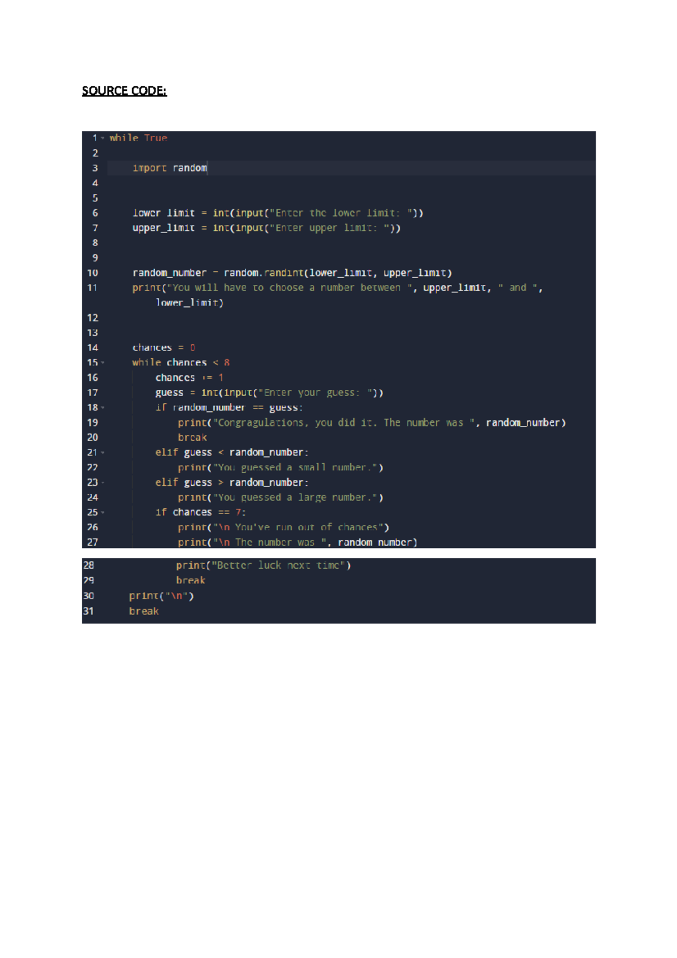The width and height of the screenshot is (677, 958).
Task: Click the break statement on line 20
Action: click(192, 438)
